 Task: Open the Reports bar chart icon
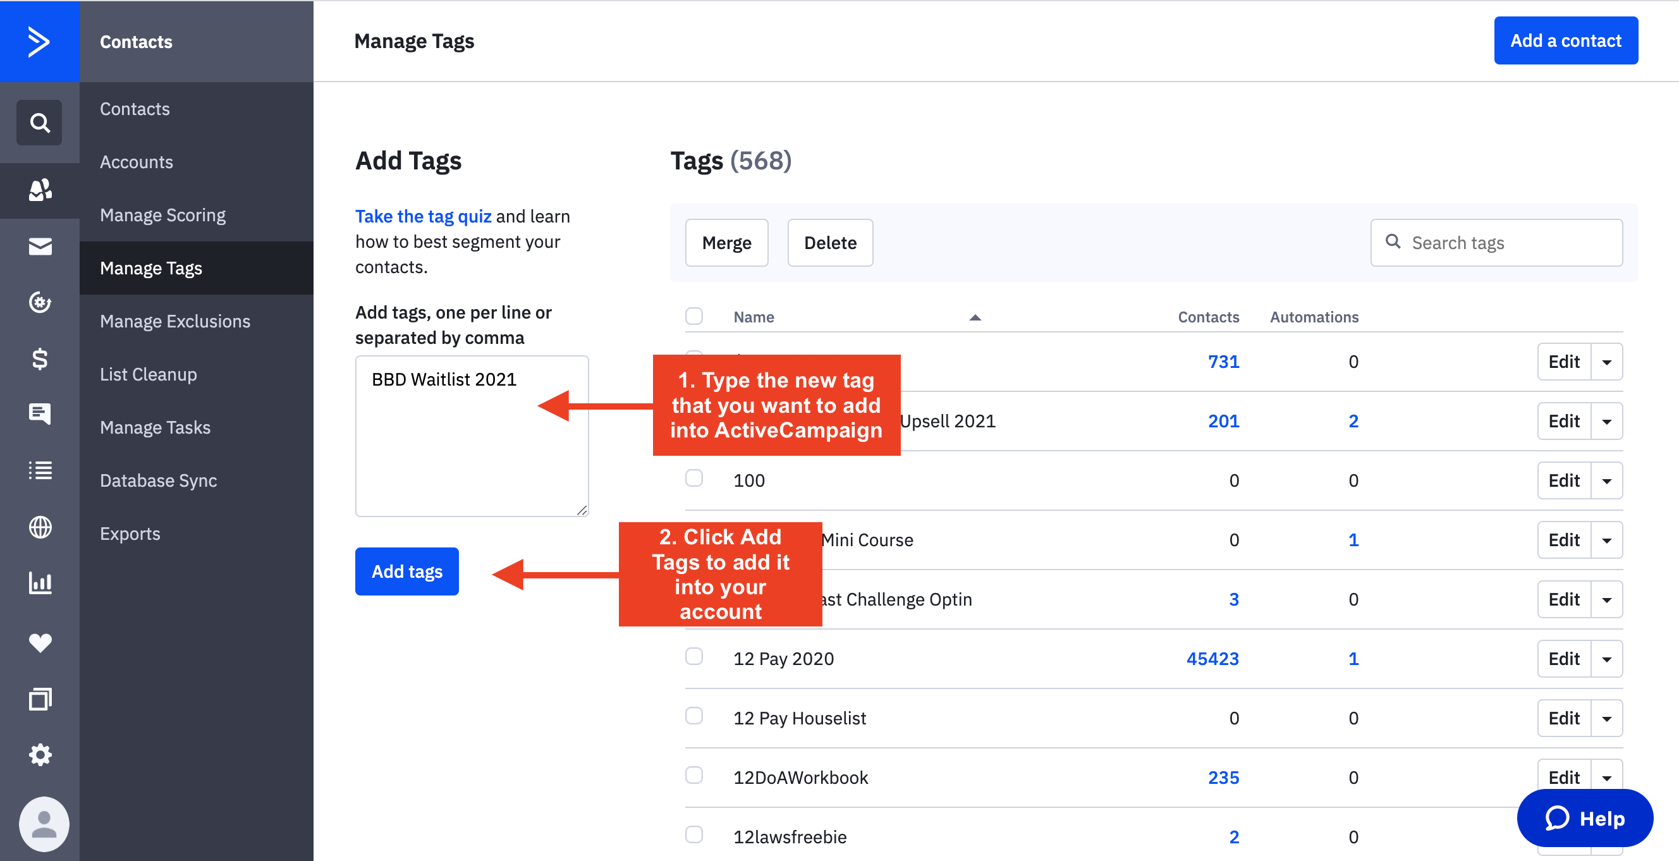coord(40,583)
